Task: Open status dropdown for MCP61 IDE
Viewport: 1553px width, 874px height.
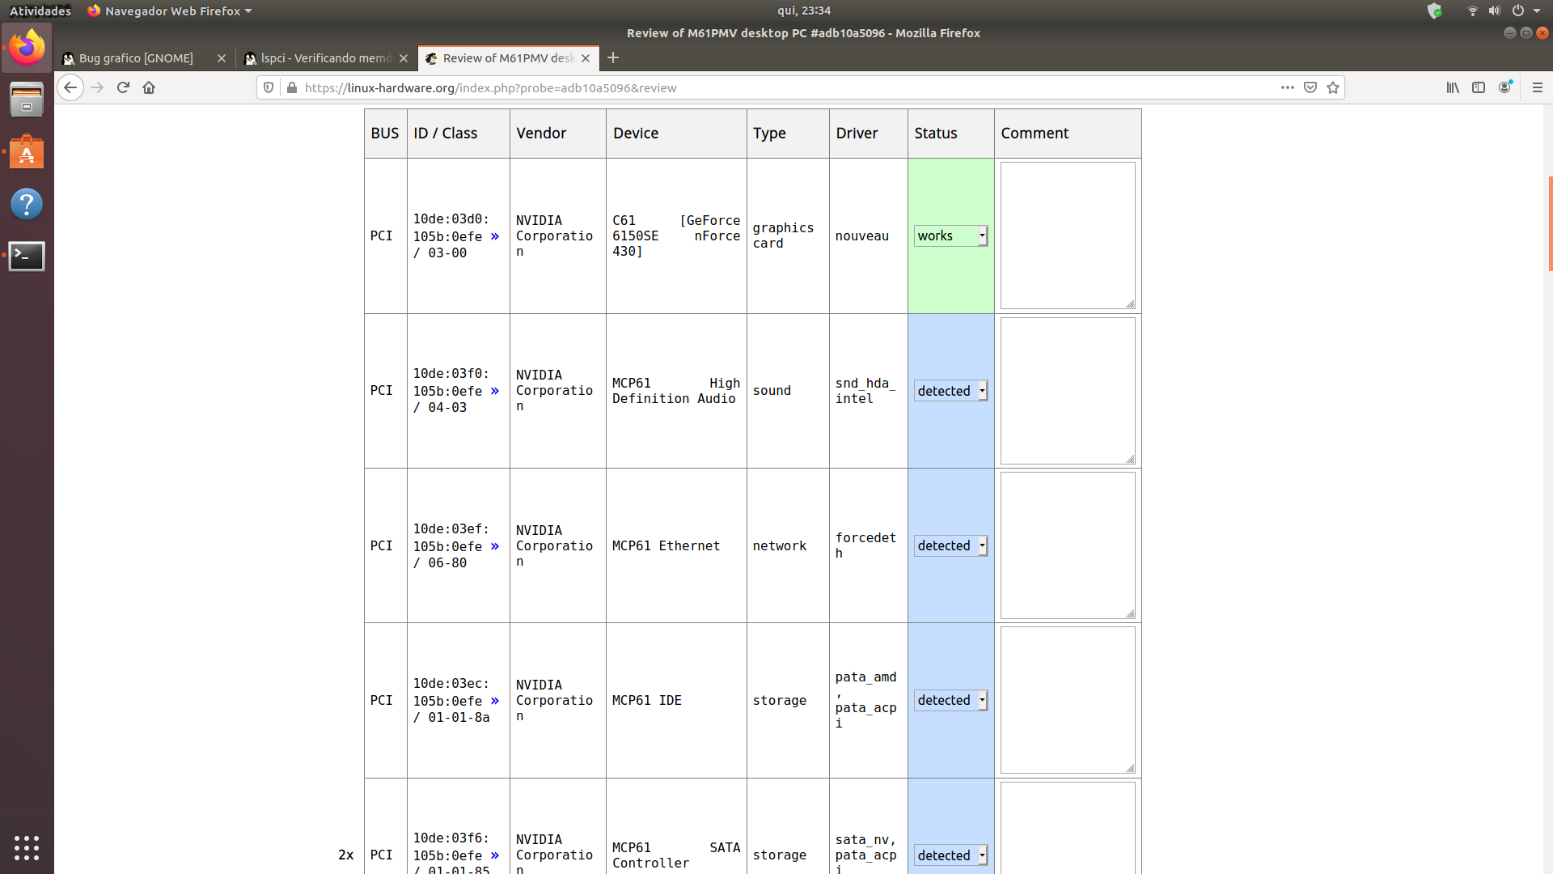Action: click(950, 700)
